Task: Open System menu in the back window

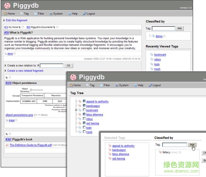Action: 56,14
